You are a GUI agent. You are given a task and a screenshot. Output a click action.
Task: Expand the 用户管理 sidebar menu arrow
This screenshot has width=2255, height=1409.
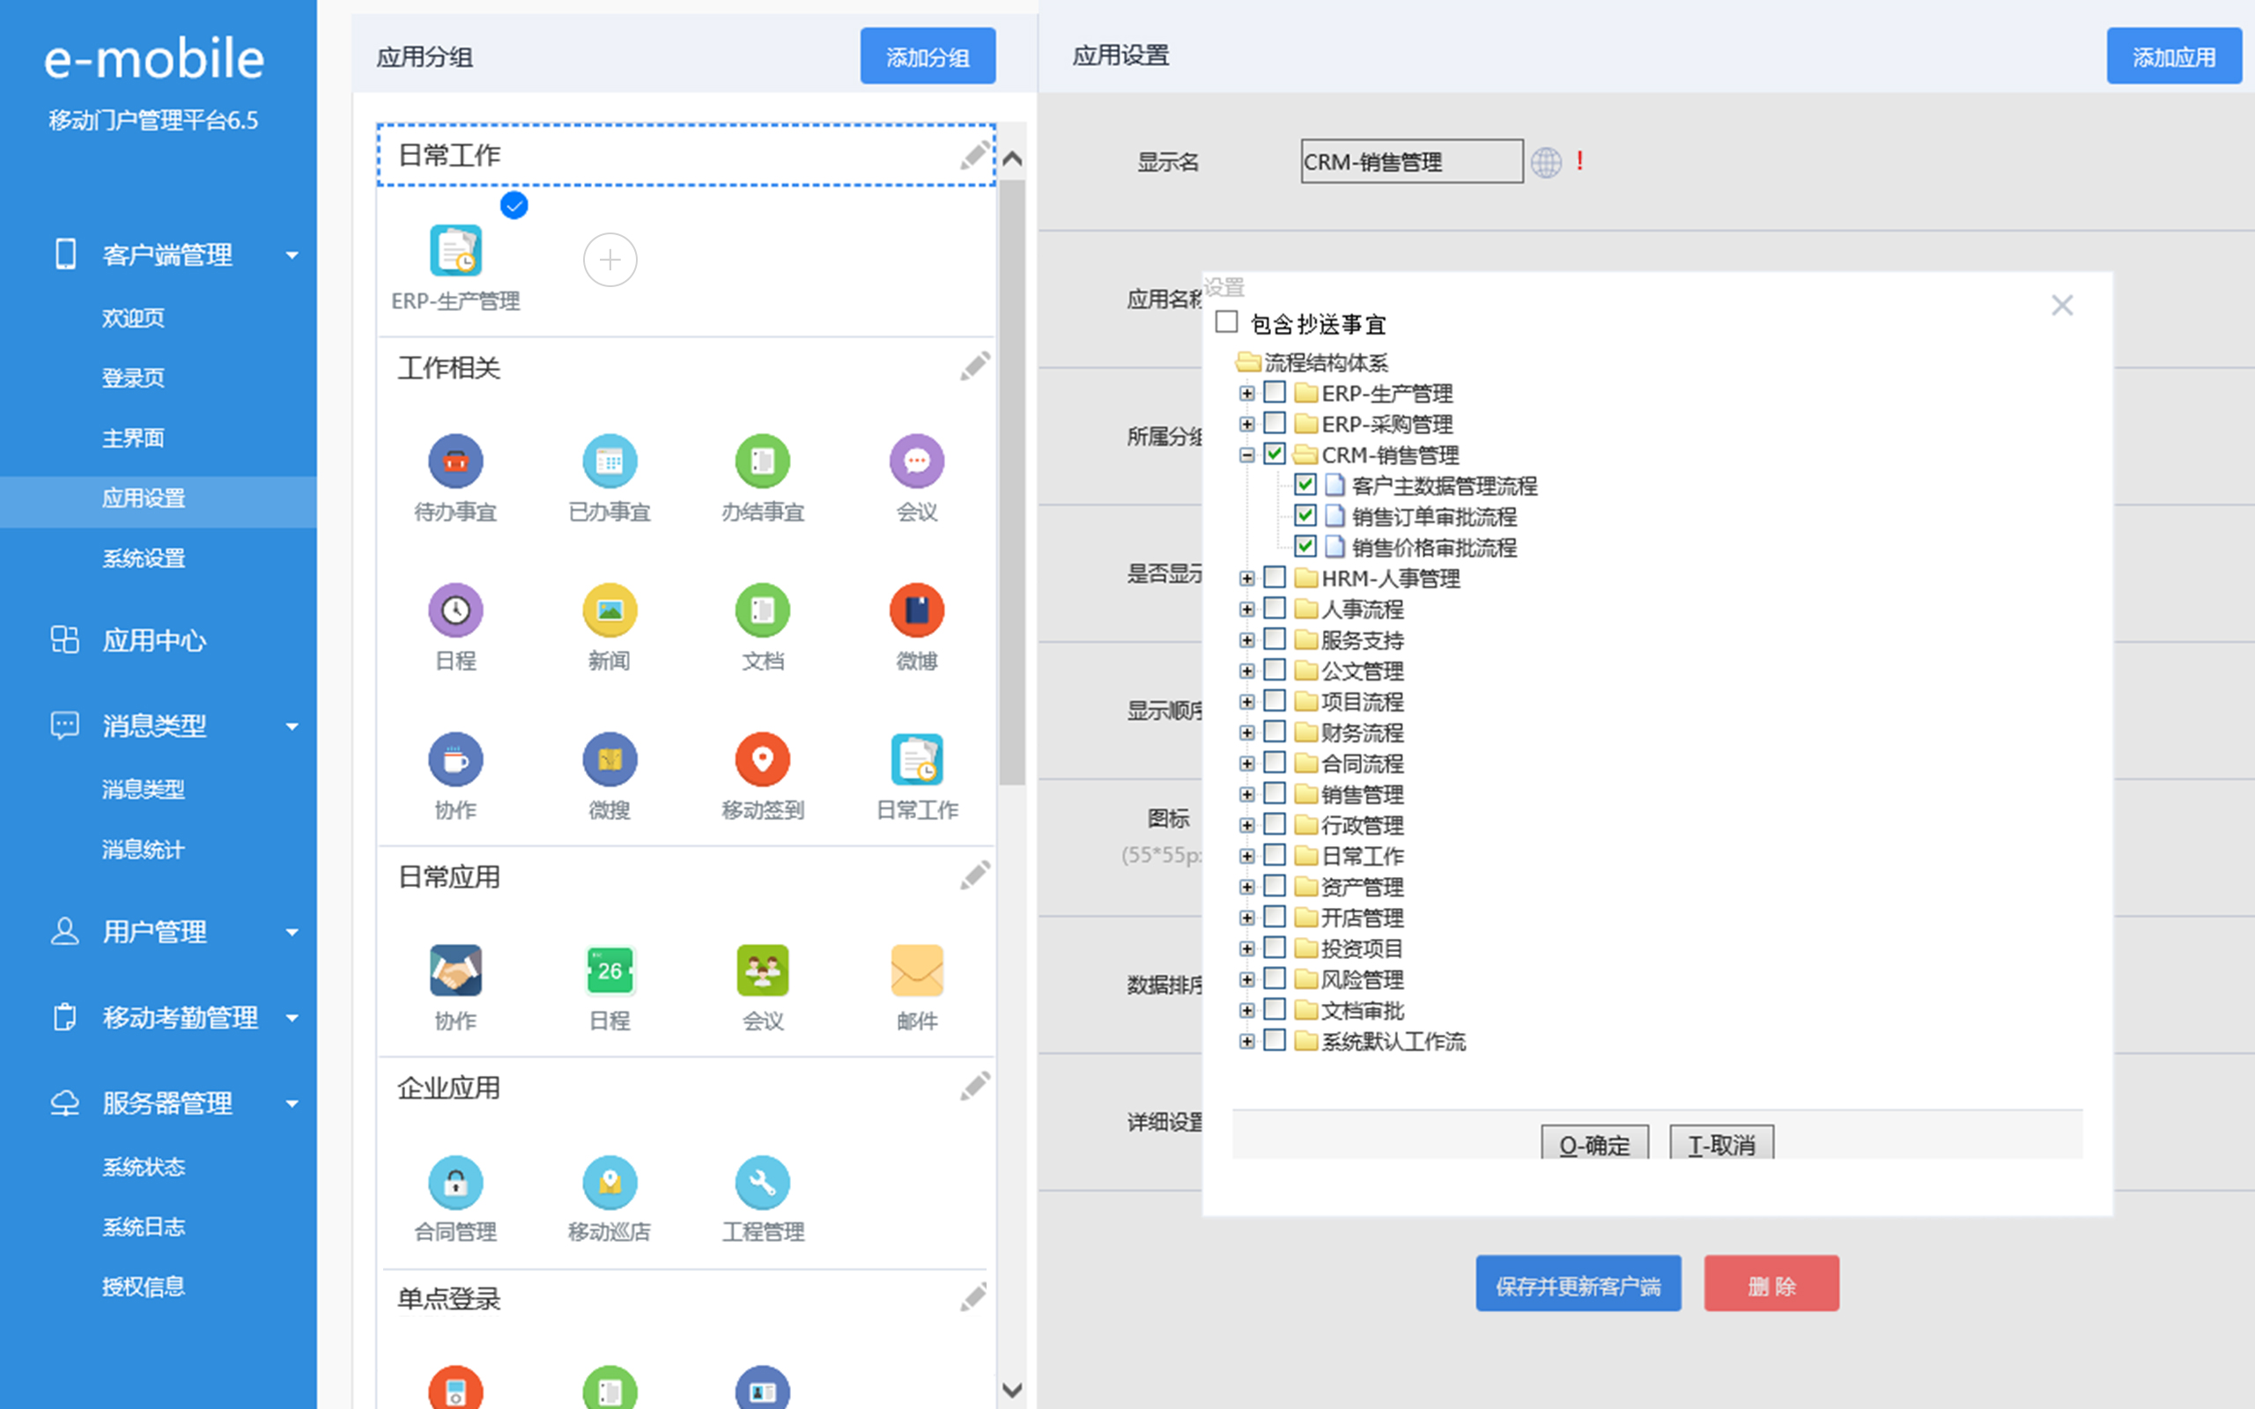[x=292, y=932]
